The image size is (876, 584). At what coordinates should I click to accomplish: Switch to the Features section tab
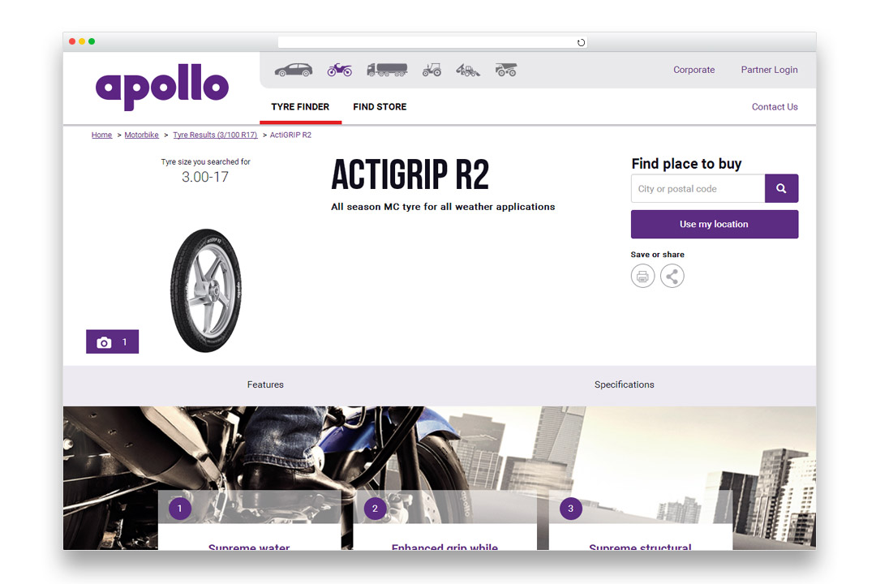click(265, 384)
